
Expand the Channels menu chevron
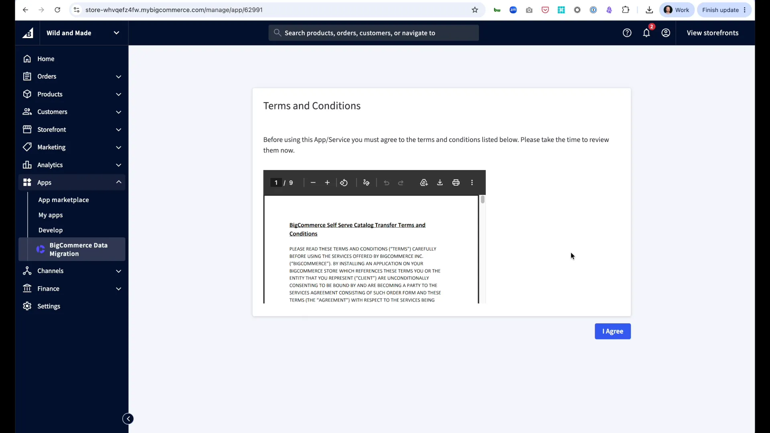(118, 271)
